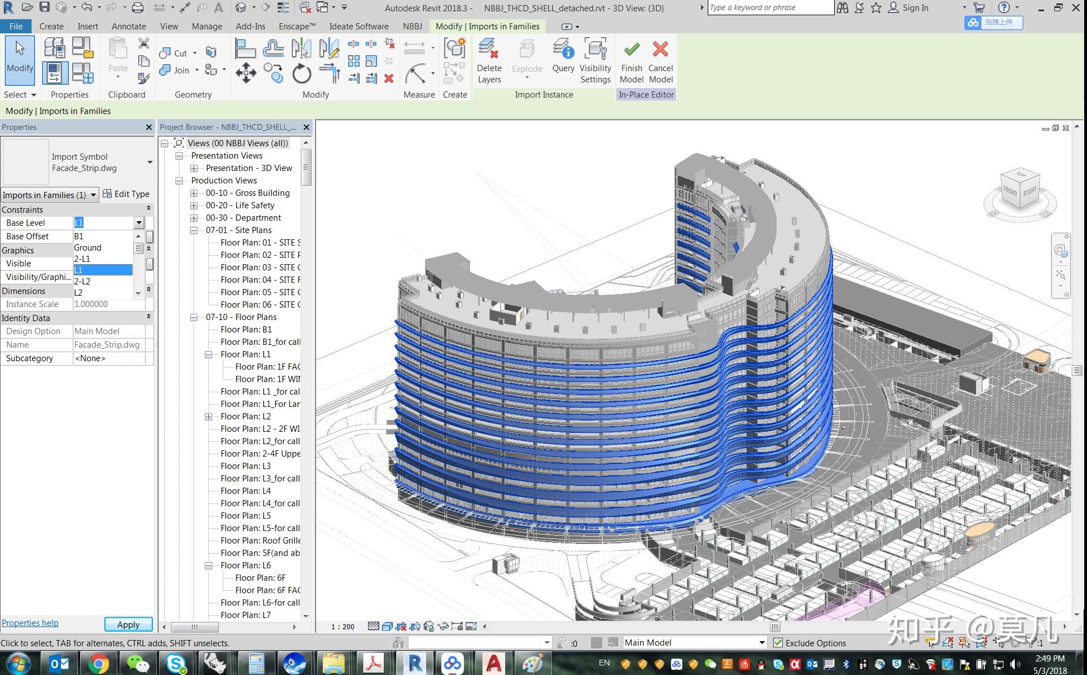Click Finish Model green checkmark
This screenshot has width=1087, height=675.
(x=632, y=61)
